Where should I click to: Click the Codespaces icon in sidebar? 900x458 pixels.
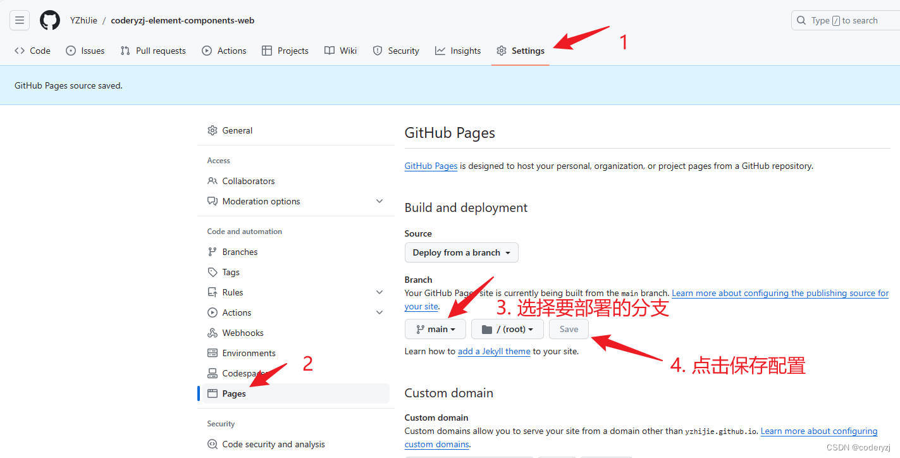pos(213,373)
